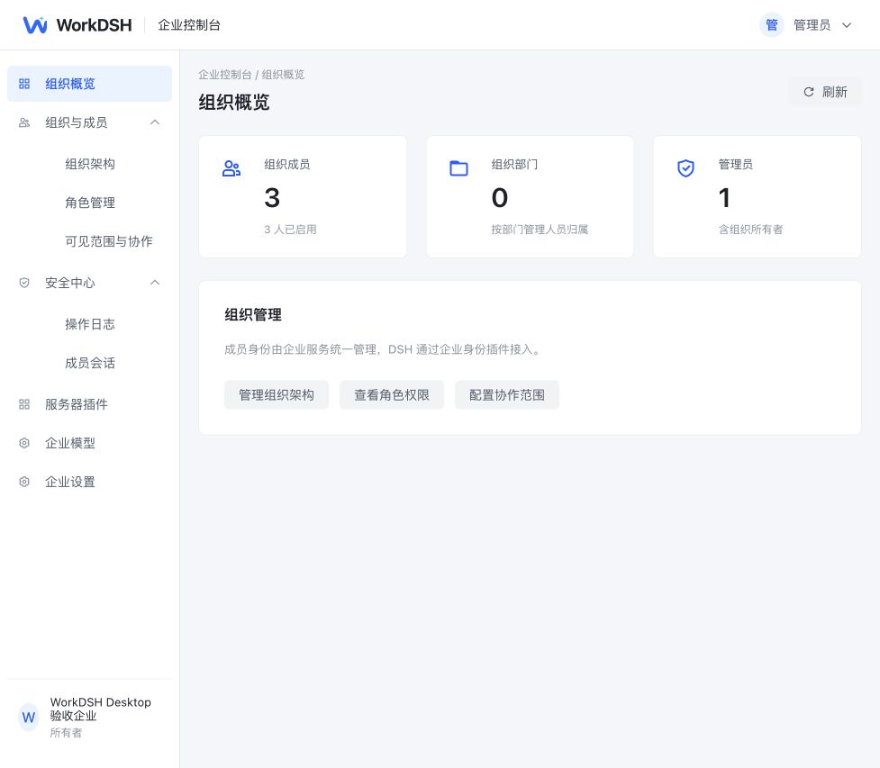Click the 企业模型 gear icon
880x768 pixels.
coord(24,443)
